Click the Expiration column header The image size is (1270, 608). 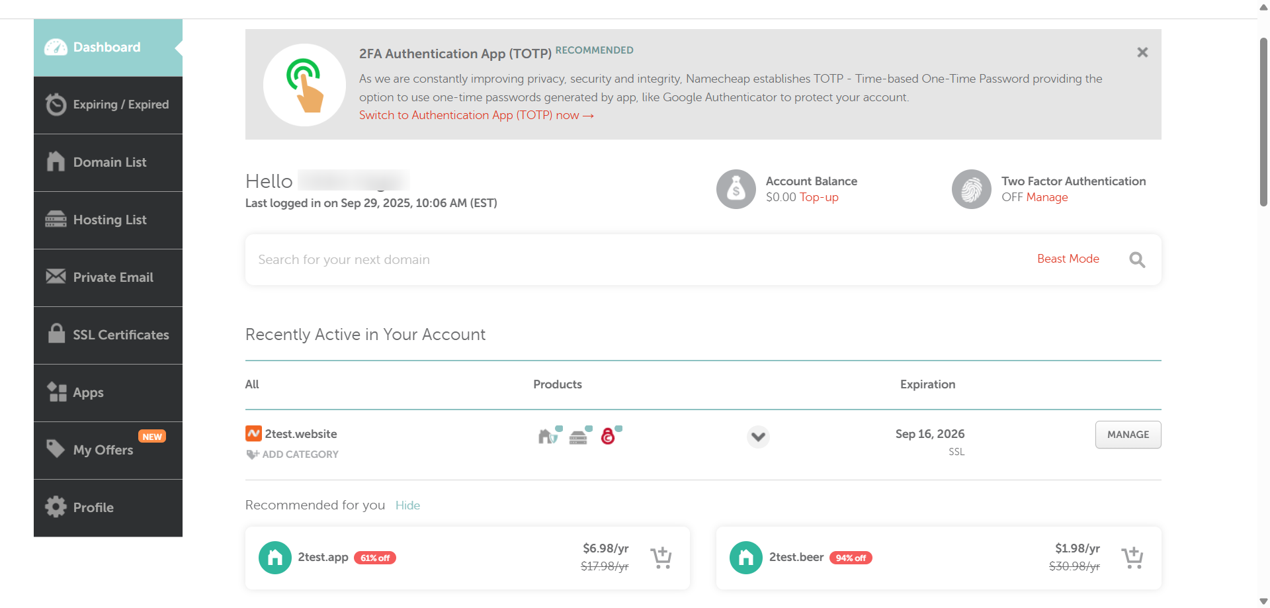927,384
